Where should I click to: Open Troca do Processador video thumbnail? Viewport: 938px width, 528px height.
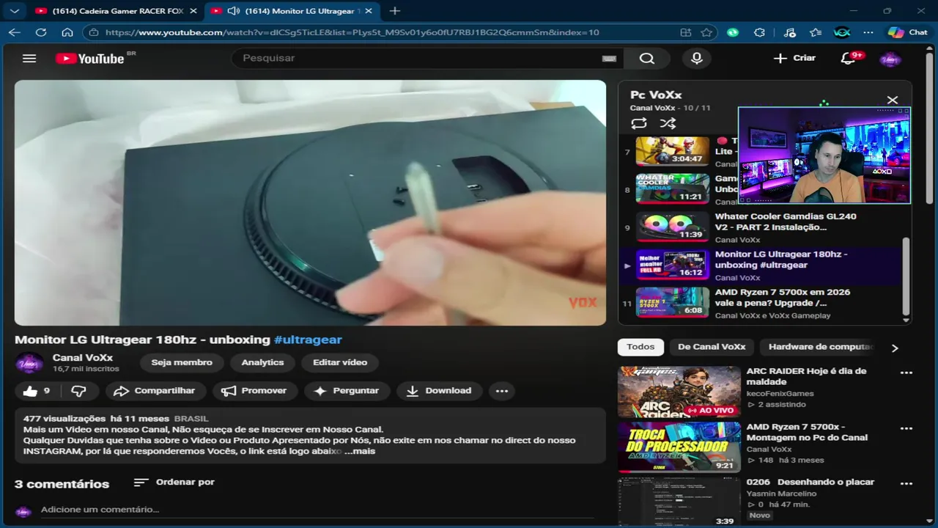click(679, 447)
